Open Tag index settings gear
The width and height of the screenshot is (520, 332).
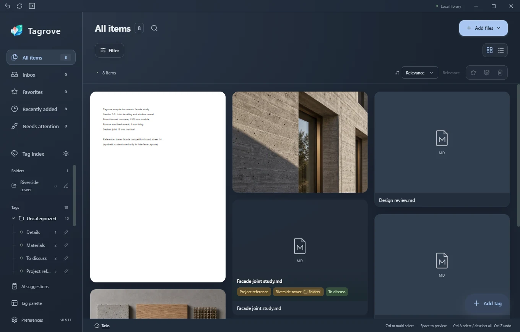click(66, 154)
